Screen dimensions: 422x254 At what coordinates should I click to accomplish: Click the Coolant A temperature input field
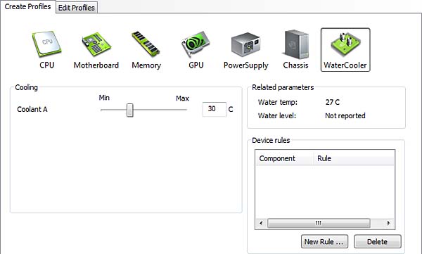coord(215,109)
